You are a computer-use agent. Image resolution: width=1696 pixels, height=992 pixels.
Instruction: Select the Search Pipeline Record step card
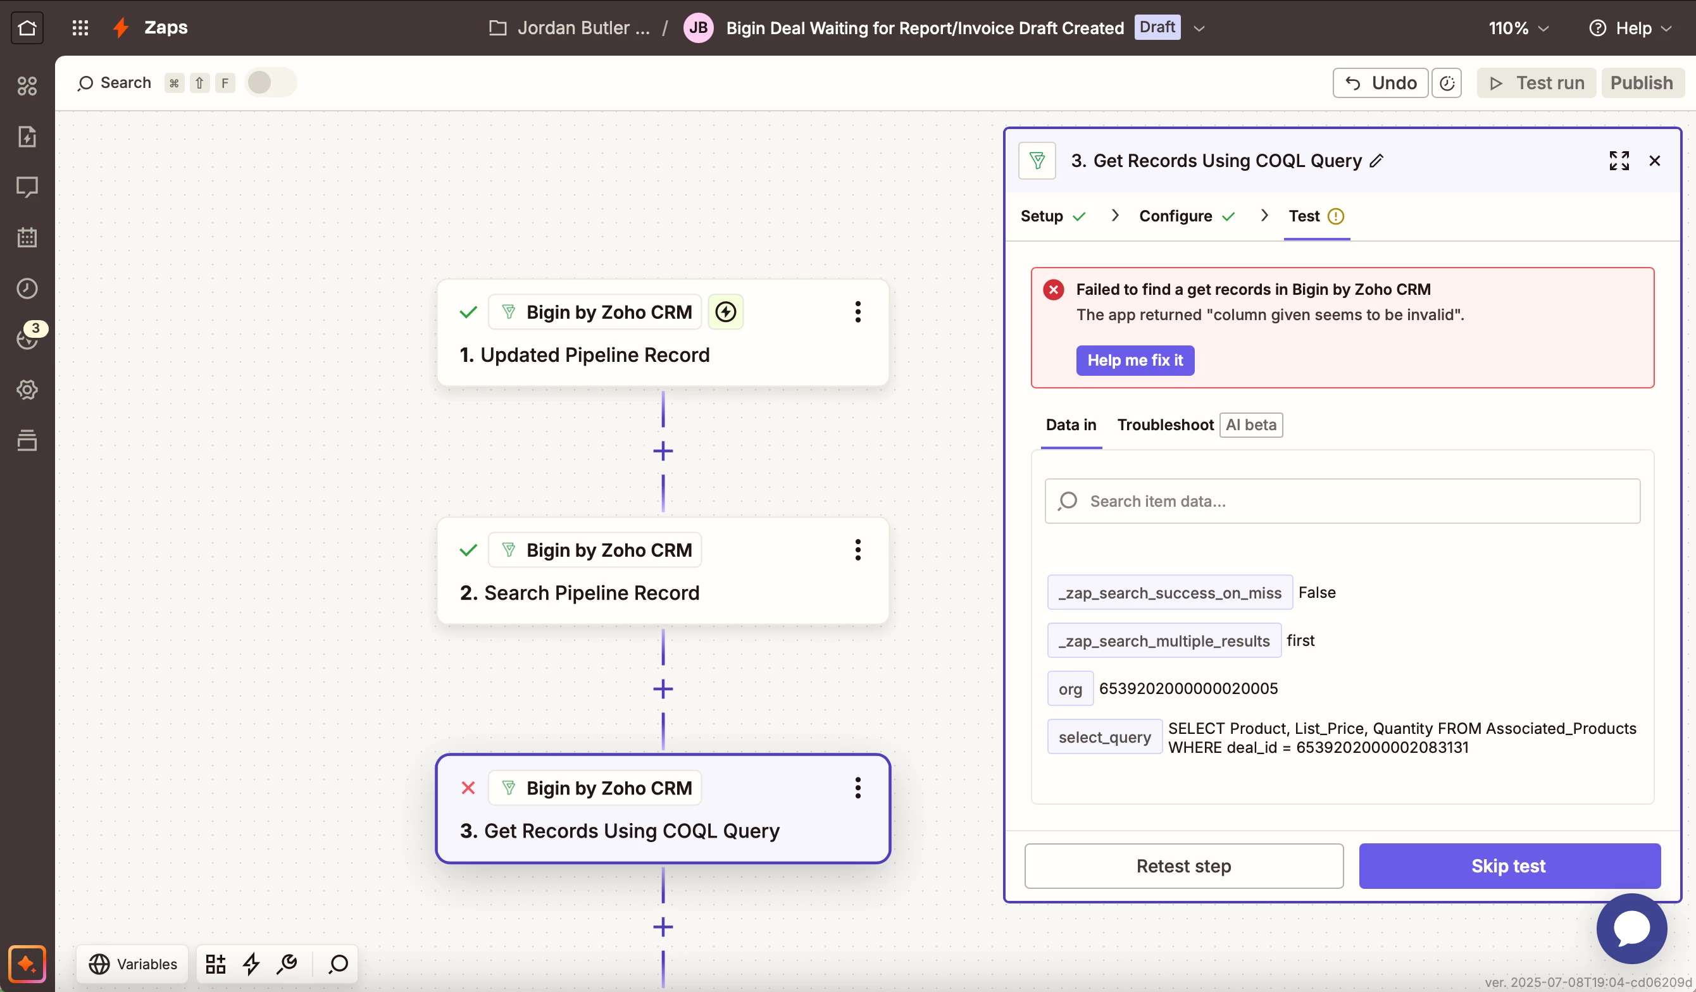663,571
